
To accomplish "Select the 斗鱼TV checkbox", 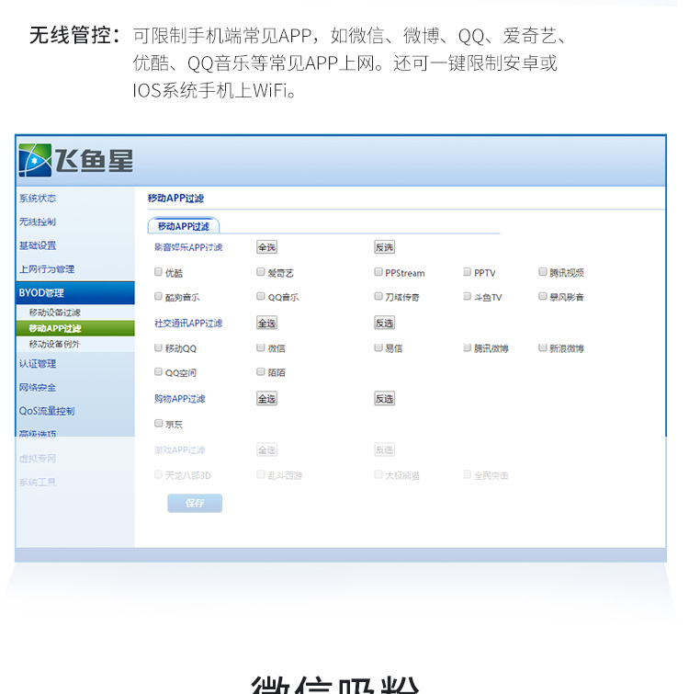I will [467, 296].
